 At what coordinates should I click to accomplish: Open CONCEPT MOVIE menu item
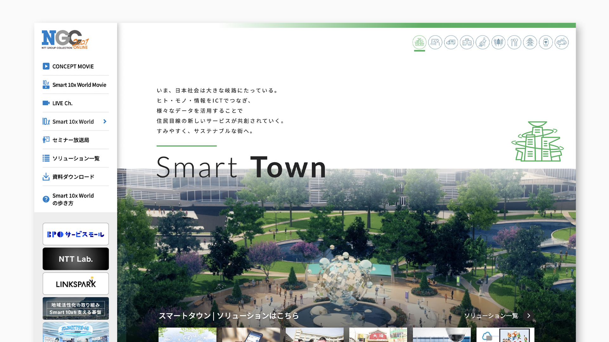pyautogui.click(x=73, y=66)
